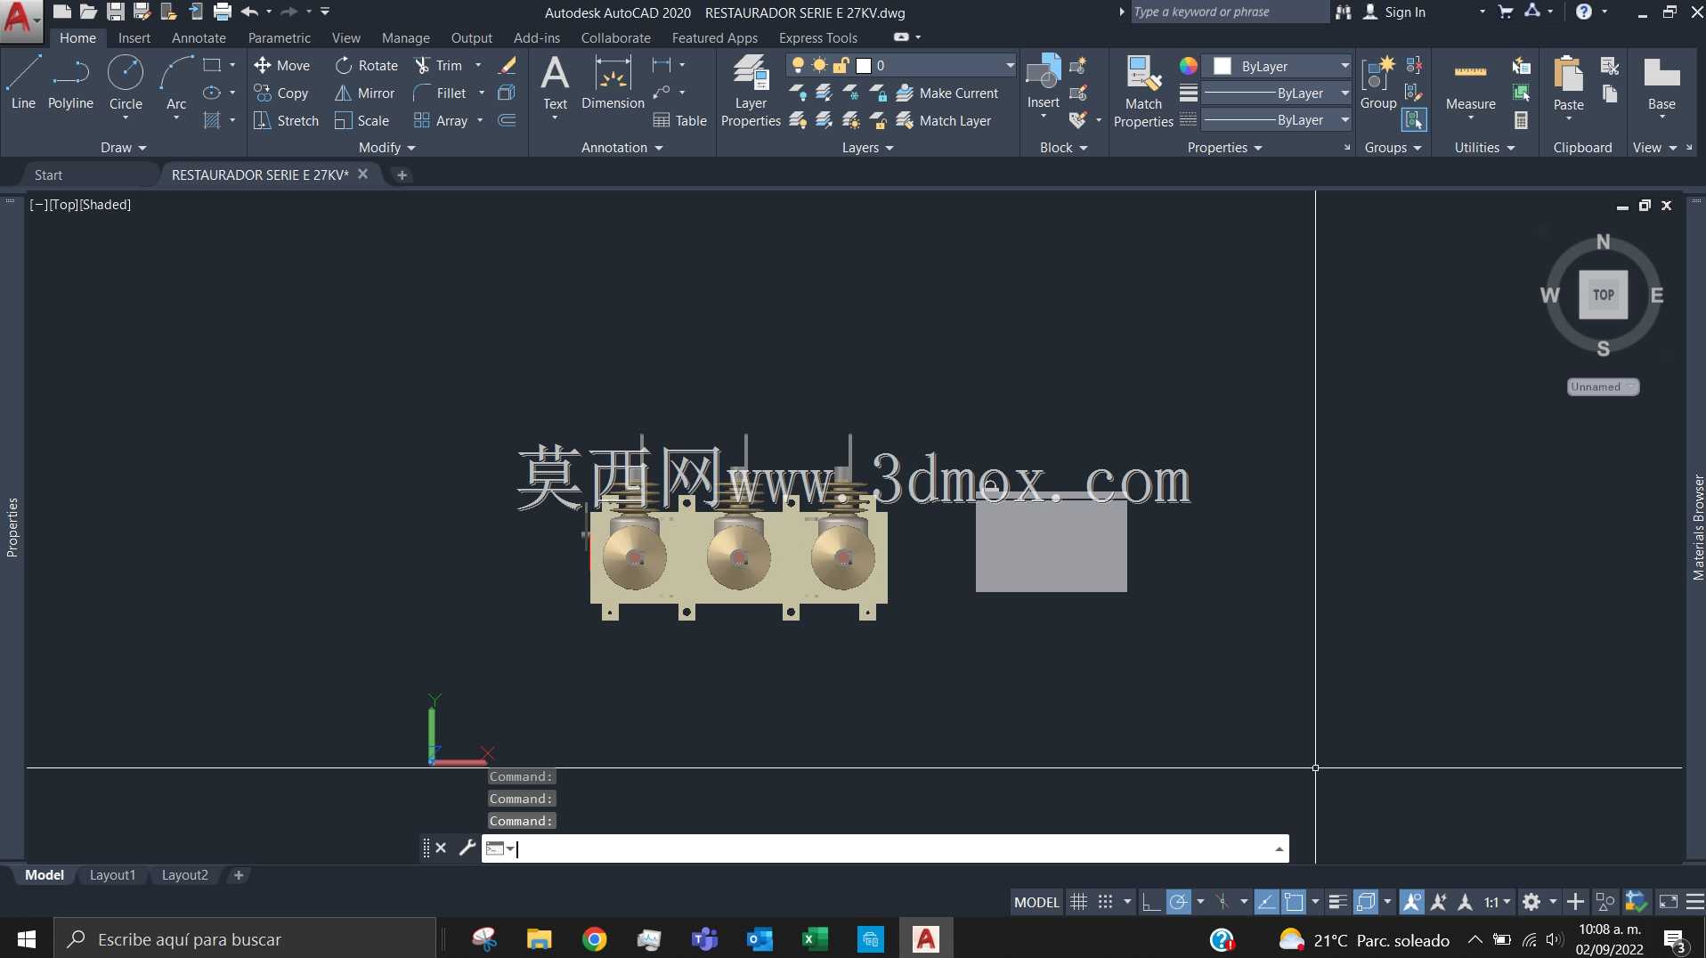Toggle object snap tracking in status bar

tap(1266, 902)
